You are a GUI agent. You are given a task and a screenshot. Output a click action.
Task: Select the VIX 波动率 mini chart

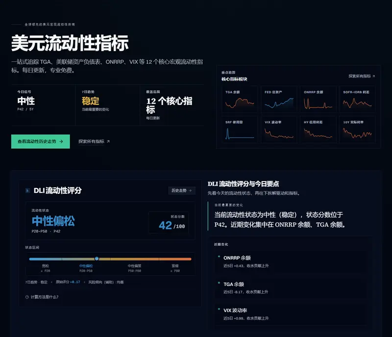point(279,130)
